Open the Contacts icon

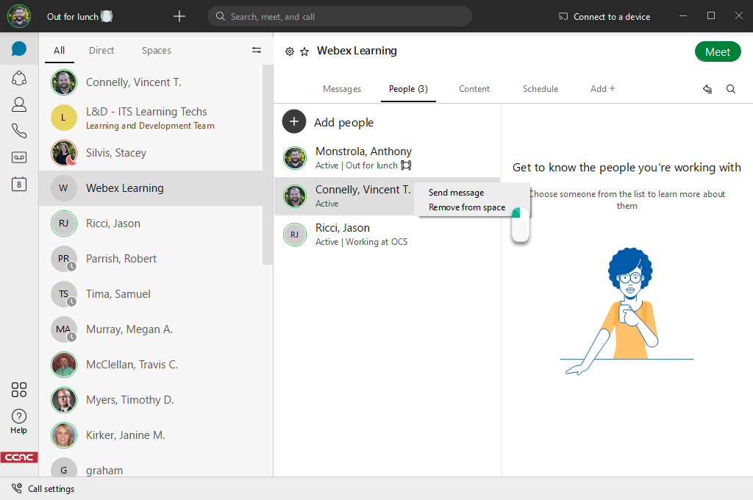click(x=18, y=104)
